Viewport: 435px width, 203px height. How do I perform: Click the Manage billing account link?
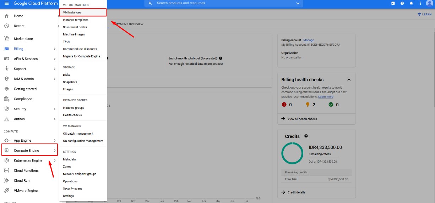[309, 40]
